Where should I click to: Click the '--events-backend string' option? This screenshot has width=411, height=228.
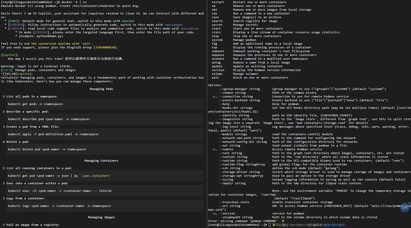(x=239, y=100)
